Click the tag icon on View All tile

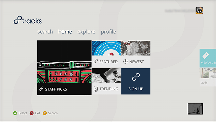[205, 55]
